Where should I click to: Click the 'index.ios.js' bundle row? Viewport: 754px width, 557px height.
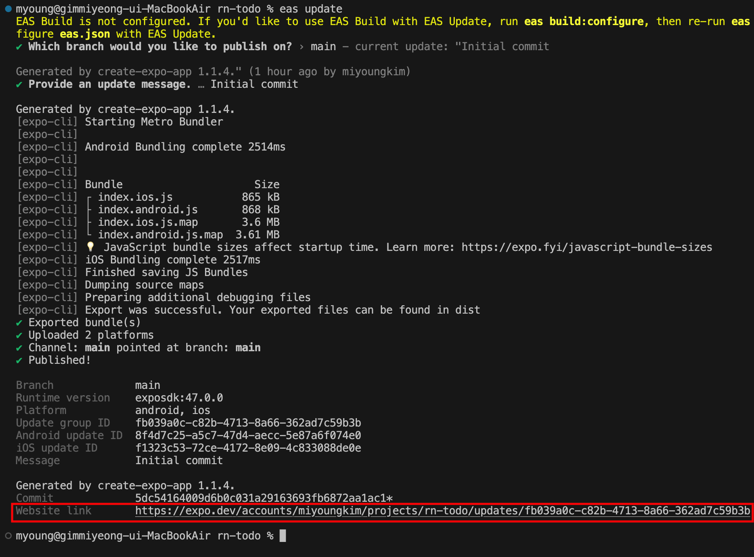pyautogui.click(x=135, y=197)
